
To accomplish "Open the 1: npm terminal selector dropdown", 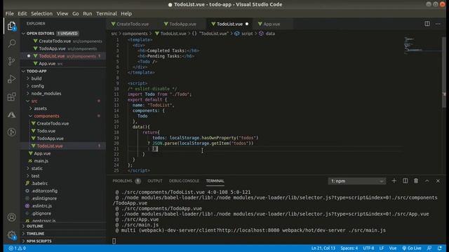I will pos(357,181).
